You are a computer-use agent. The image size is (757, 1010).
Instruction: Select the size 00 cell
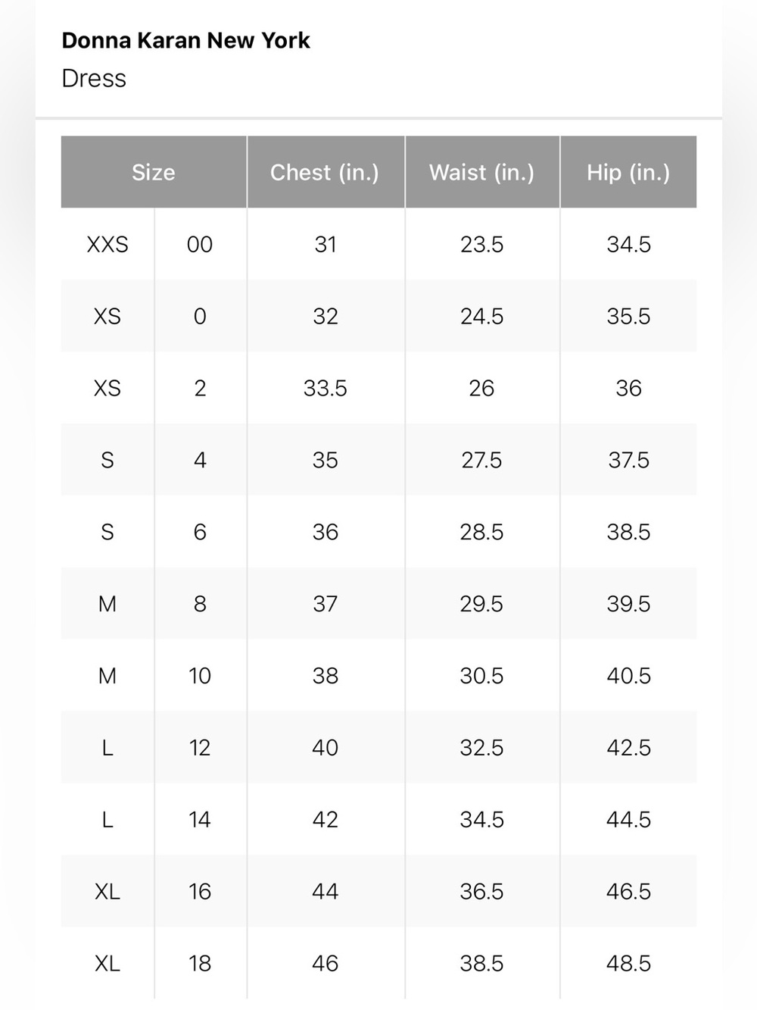pyautogui.click(x=200, y=244)
